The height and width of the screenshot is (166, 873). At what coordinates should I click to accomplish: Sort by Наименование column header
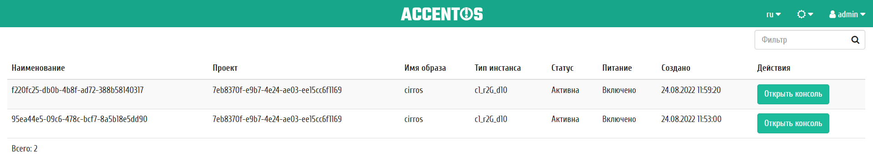pos(38,68)
